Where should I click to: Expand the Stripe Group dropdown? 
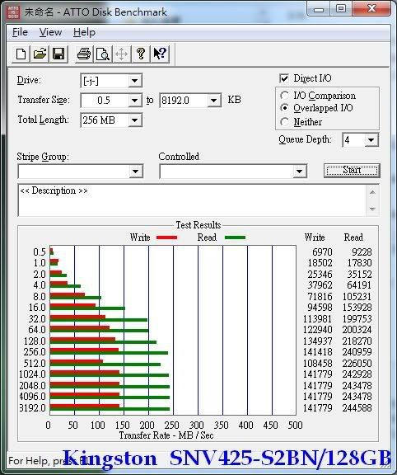pos(136,172)
